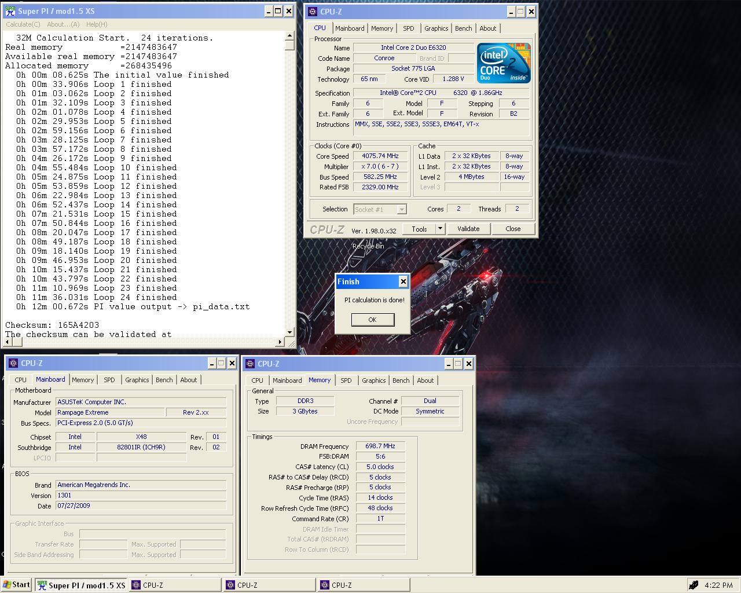741x593 pixels.
Task: Minimize the Memory CPU-Z window
Action: tap(449, 364)
